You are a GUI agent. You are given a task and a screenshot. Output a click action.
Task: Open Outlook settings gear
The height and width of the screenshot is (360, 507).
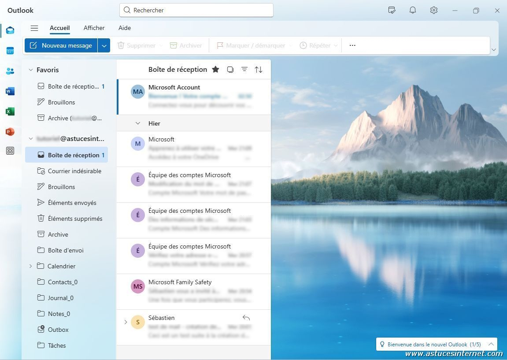point(433,10)
